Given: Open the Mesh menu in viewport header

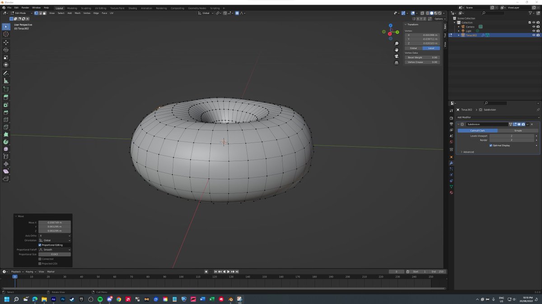Looking at the screenshot, I should click(77, 13).
